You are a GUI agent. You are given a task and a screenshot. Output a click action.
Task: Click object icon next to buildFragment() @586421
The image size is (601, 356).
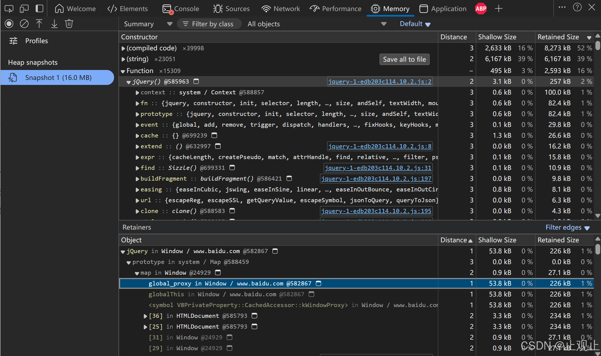tap(289, 178)
